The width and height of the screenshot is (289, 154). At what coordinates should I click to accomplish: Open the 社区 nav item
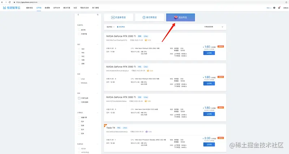75,8
